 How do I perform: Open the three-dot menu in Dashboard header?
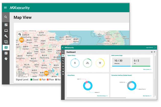point(156,47)
